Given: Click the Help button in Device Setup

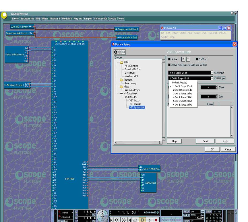Looking at the screenshot, I should point(174,141).
